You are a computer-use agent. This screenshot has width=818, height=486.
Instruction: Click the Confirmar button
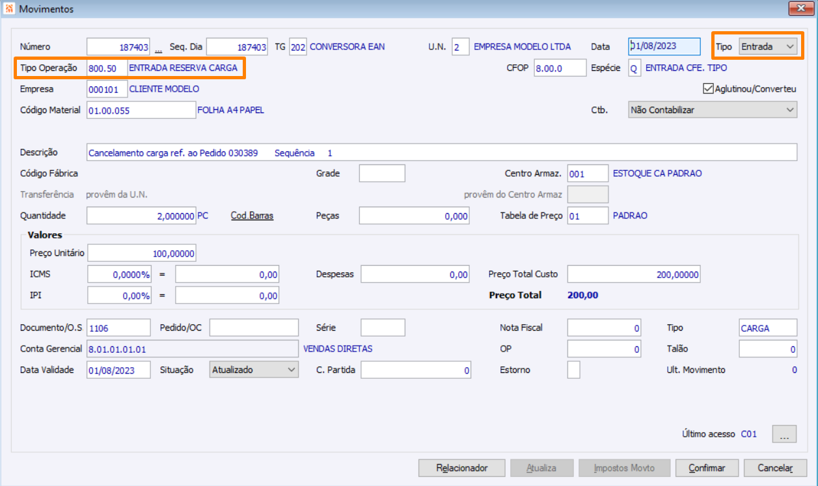coord(707,468)
